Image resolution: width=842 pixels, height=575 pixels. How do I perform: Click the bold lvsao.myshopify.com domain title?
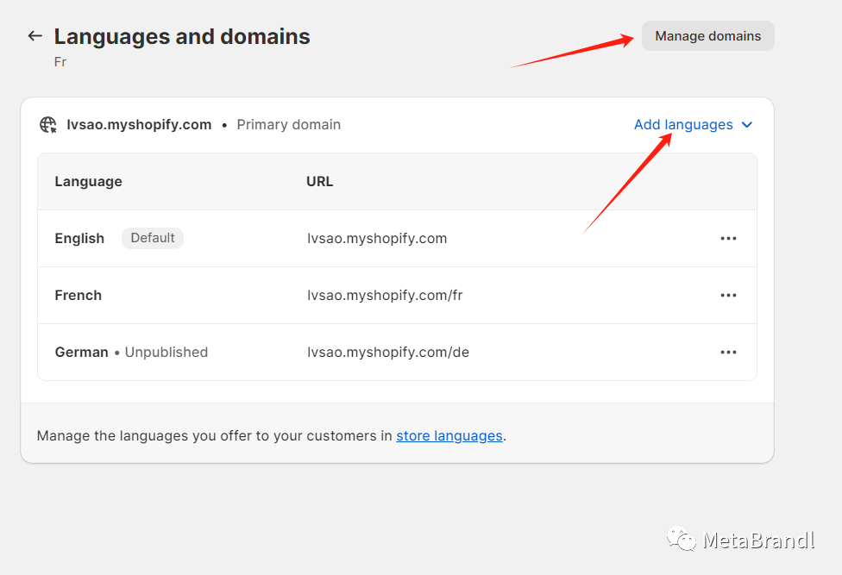(x=139, y=124)
